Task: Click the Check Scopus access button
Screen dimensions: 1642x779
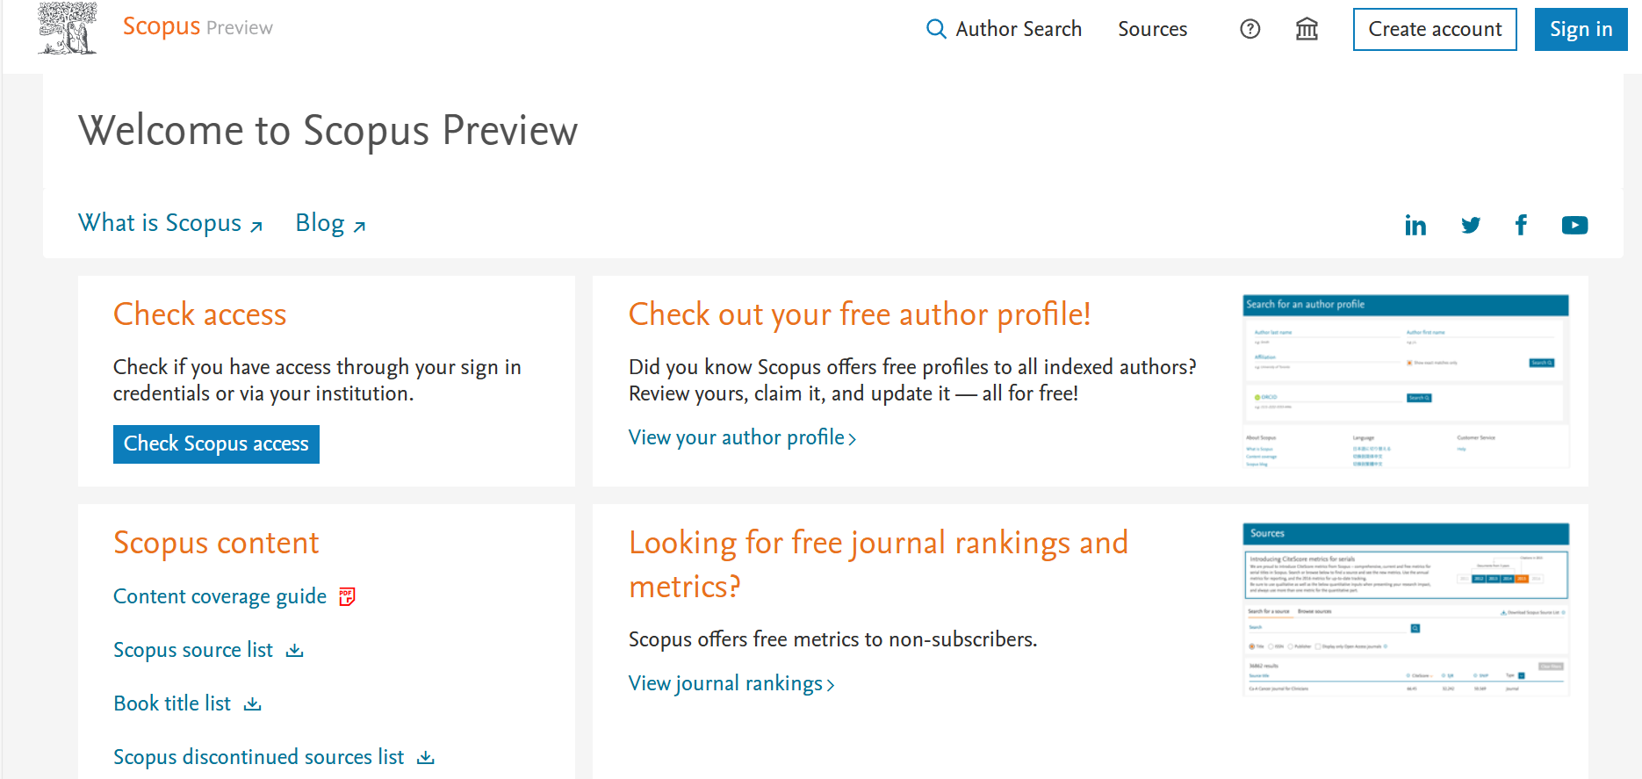Action: click(x=216, y=444)
